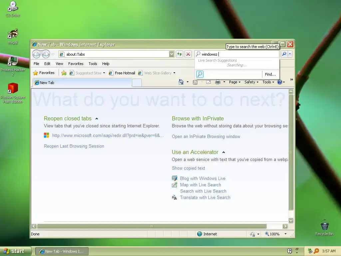Select the Live Search provider icon in dropdown
Image resolution: width=341 pixels, height=256 pixels.
[x=200, y=74]
